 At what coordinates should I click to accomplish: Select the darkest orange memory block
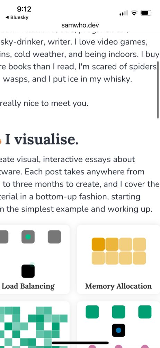(98, 244)
